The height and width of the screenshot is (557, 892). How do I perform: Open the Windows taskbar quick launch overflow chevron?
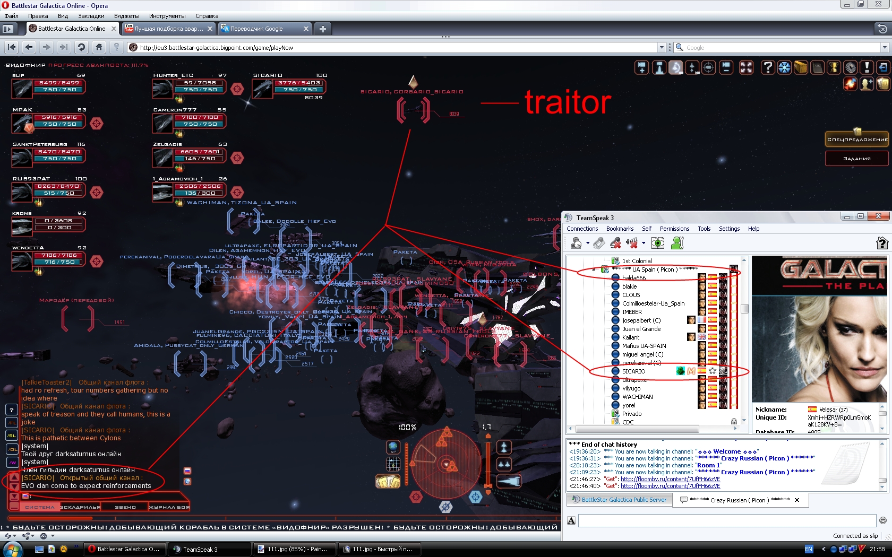point(76,546)
